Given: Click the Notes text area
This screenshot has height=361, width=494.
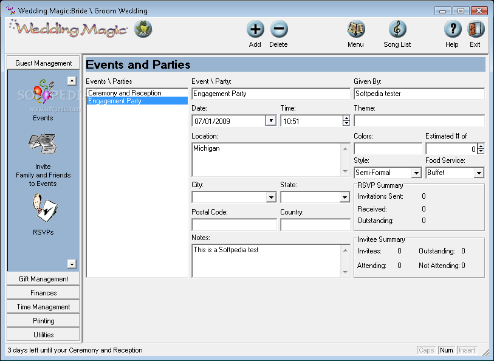Looking at the screenshot, I should tap(266, 261).
